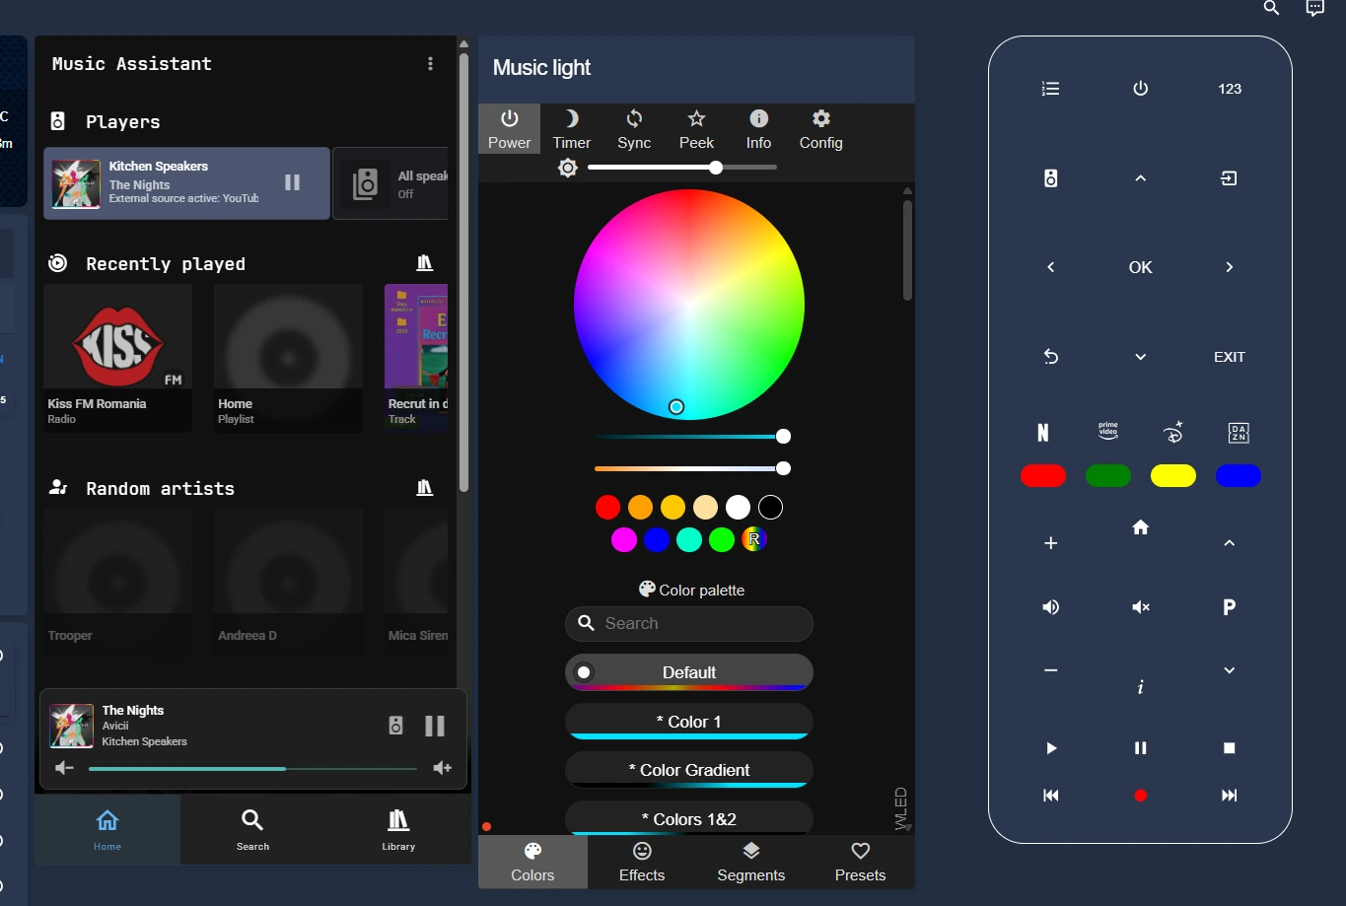Click the remote power button

click(1141, 89)
